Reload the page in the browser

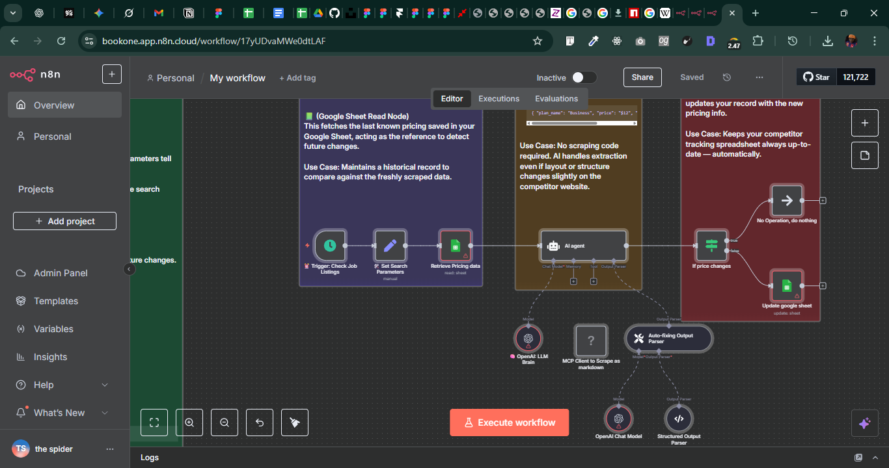pos(61,41)
